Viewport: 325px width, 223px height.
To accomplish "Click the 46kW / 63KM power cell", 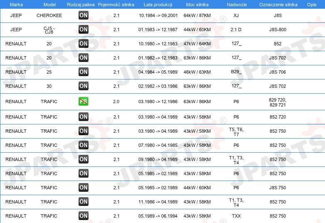I will tap(197, 72).
